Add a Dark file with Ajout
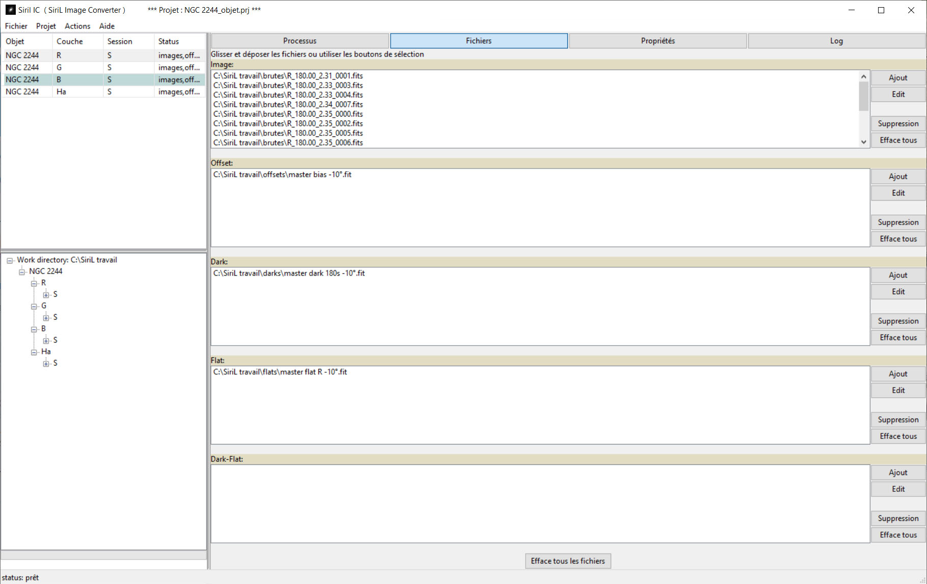927x584 pixels. 898,275
